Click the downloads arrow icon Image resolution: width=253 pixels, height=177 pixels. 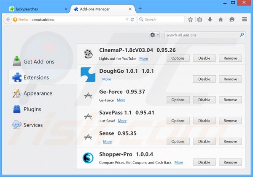click(210, 19)
